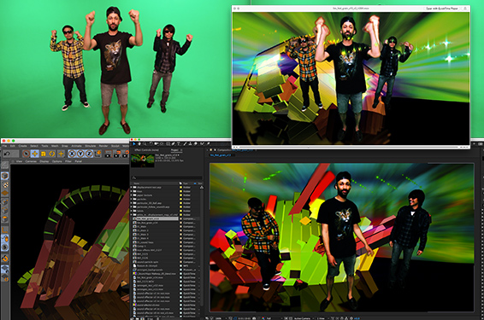The width and height of the screenshot is (484, 320).
Task: Click the Project panel search field
Action: 167,177
